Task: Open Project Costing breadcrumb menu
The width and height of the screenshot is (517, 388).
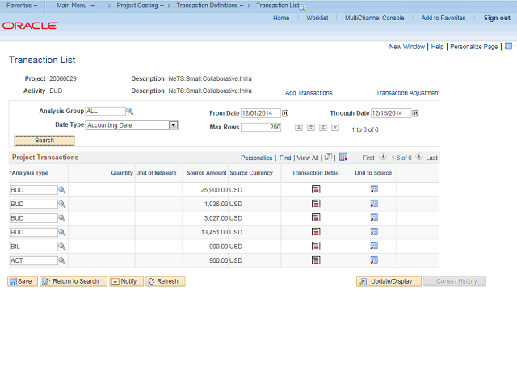Action: click(x=141, y=6)
